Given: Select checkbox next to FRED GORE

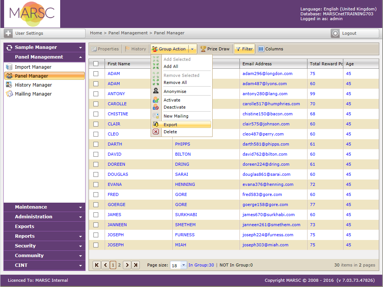Looking at the screenshot, I should click(x=96, y=194).
